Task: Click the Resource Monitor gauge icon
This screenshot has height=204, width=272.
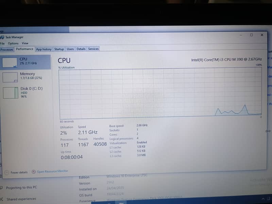Action: pos(34,172)
